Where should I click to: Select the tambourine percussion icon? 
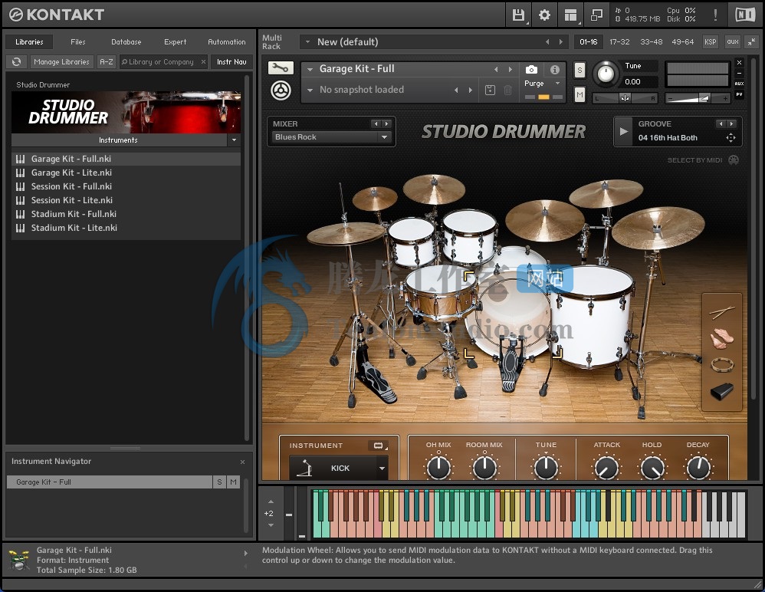(x=722, y=365)
